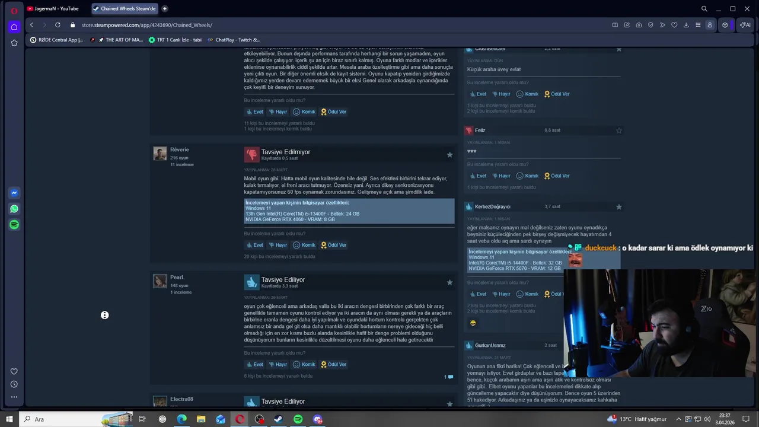
Task: Click Rêverie's avatar thumbnail
Action: tap(160, 154)
